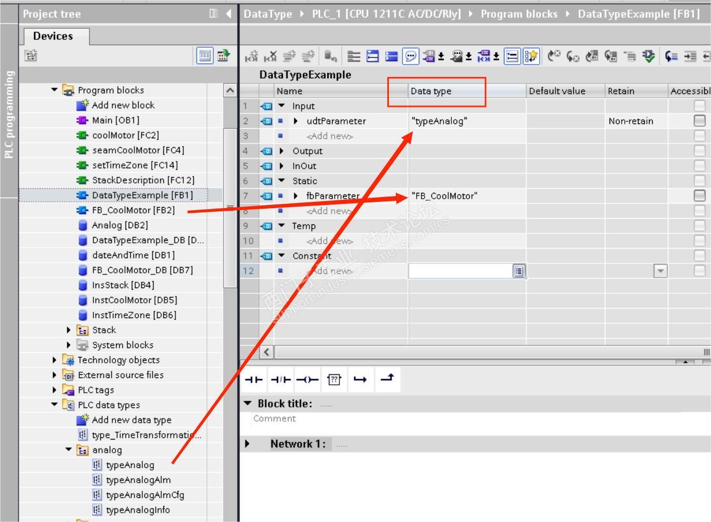Image resolution: width=711 pixels, height=522 pixels.
Task: Collapse the Block title section
Action: coord(248,404)
